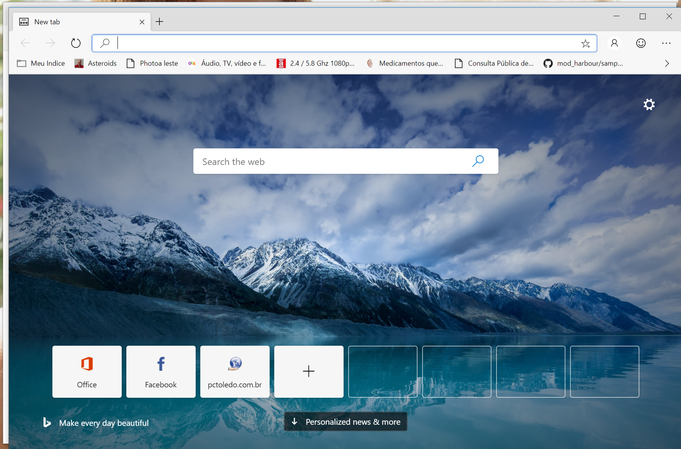Click Make every day beautiful text
Image resolution: width=681 pixels, height=449 pixels.
[x=104, y=423]
